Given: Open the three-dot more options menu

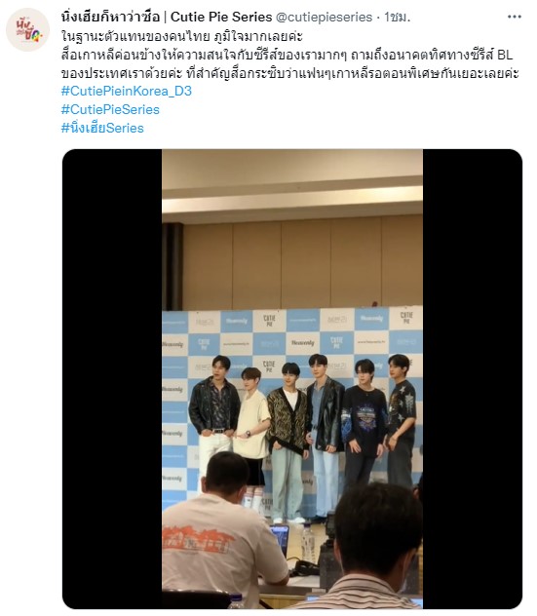Looking at the screenshot, I should [x=515, y=17].
